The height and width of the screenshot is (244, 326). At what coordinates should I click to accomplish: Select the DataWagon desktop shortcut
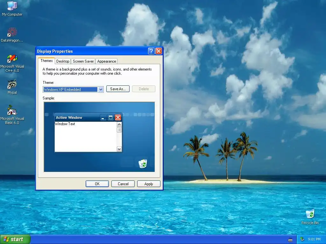coord(12,35)
